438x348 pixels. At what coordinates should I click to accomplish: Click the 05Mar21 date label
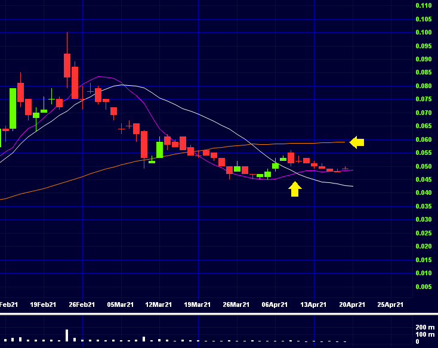[x=121, y=304]
